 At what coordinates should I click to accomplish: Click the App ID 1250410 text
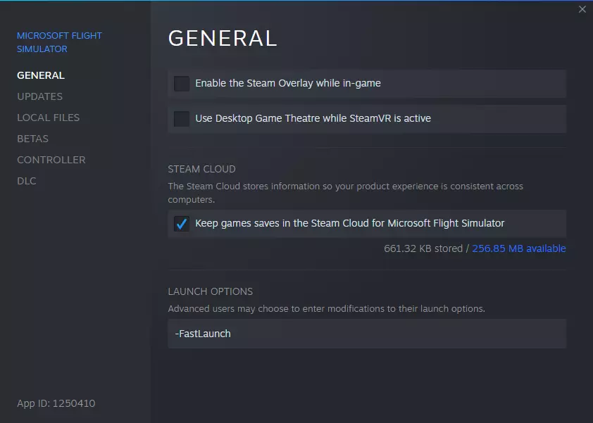[56, 403]
